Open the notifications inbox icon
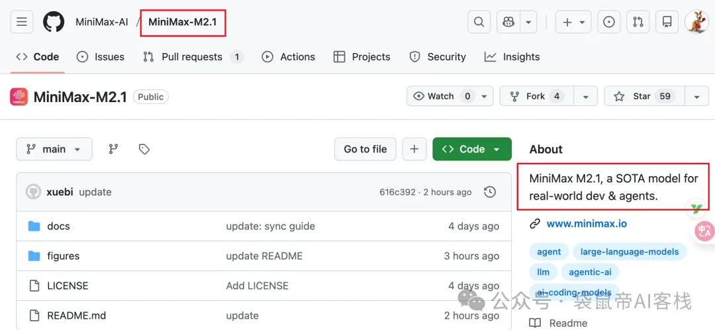715x330 pixels. coord(666,22)
